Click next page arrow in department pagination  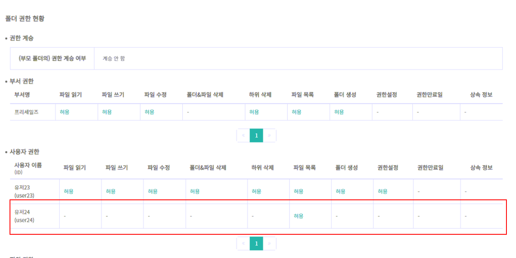(270, 135)
